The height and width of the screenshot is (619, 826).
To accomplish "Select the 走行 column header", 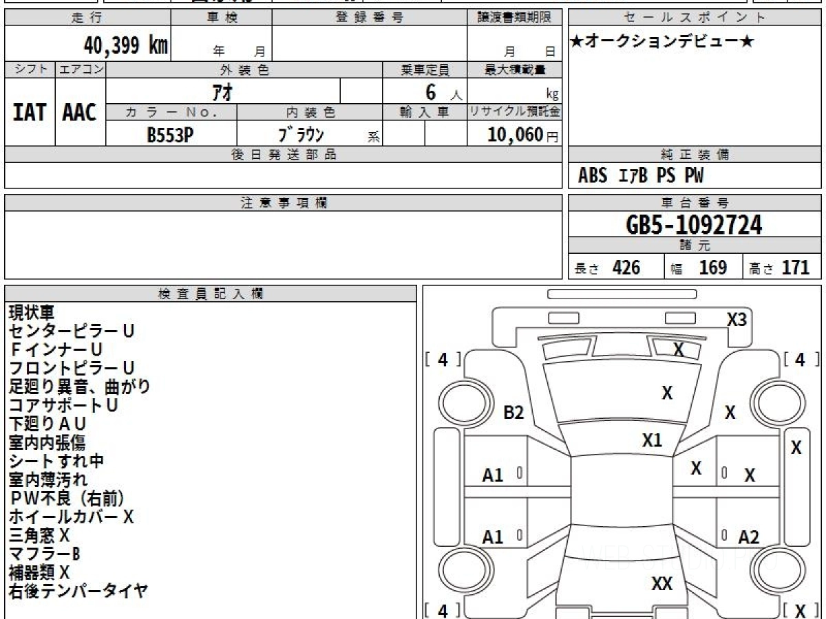I will click(87, 18).
